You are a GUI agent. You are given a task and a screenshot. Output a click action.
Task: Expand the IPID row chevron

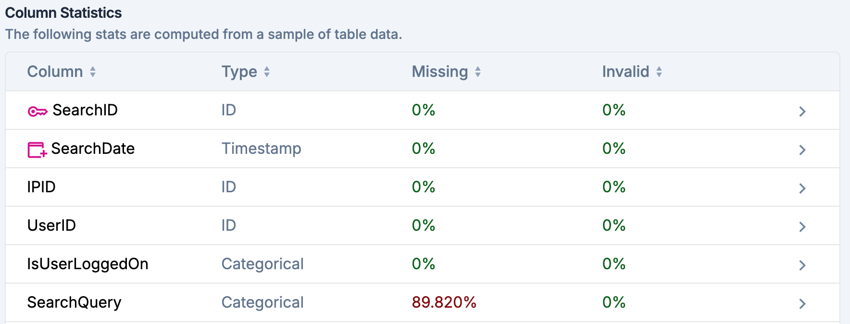click(x=802, y=188)
